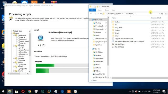This screenshot has height=94, width=168.
Task: Open Videos in navigation pane
Action: [x=98, y=71]
